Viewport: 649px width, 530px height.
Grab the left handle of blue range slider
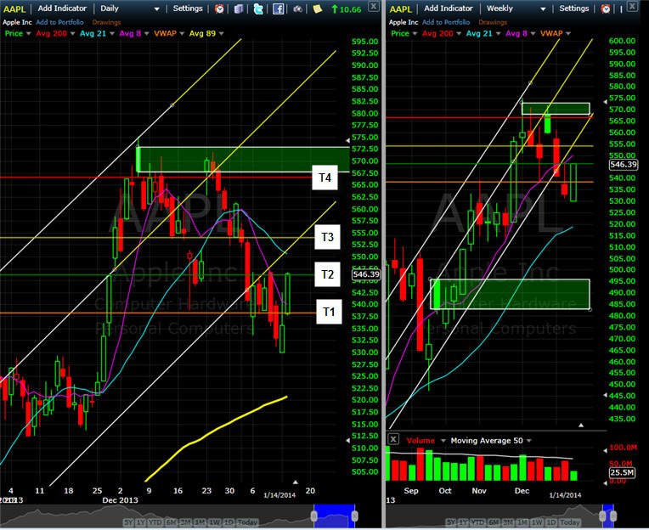313,516
